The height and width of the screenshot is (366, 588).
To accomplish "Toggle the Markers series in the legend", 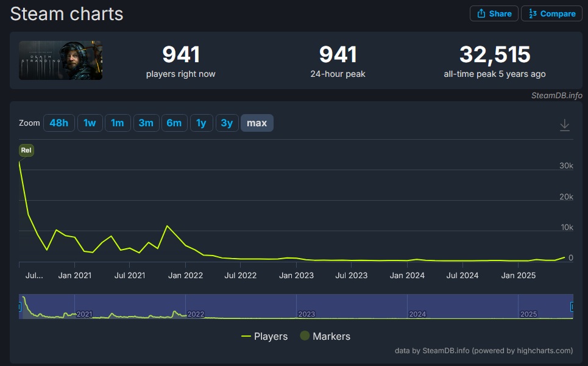I will [x=325, y=336].
